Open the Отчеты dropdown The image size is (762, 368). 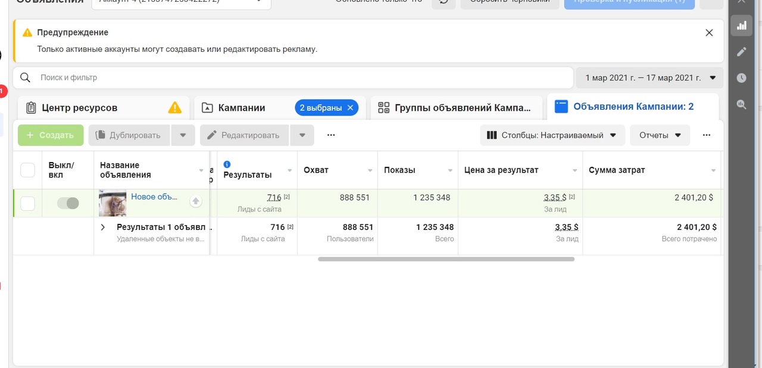(660, 135)
